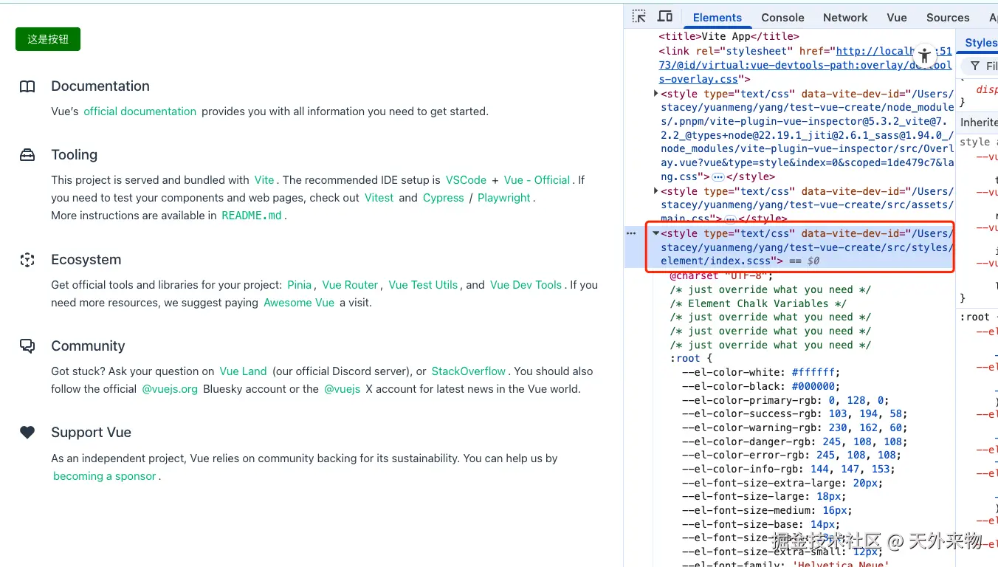Open the Vue Router link

(350, 285)
